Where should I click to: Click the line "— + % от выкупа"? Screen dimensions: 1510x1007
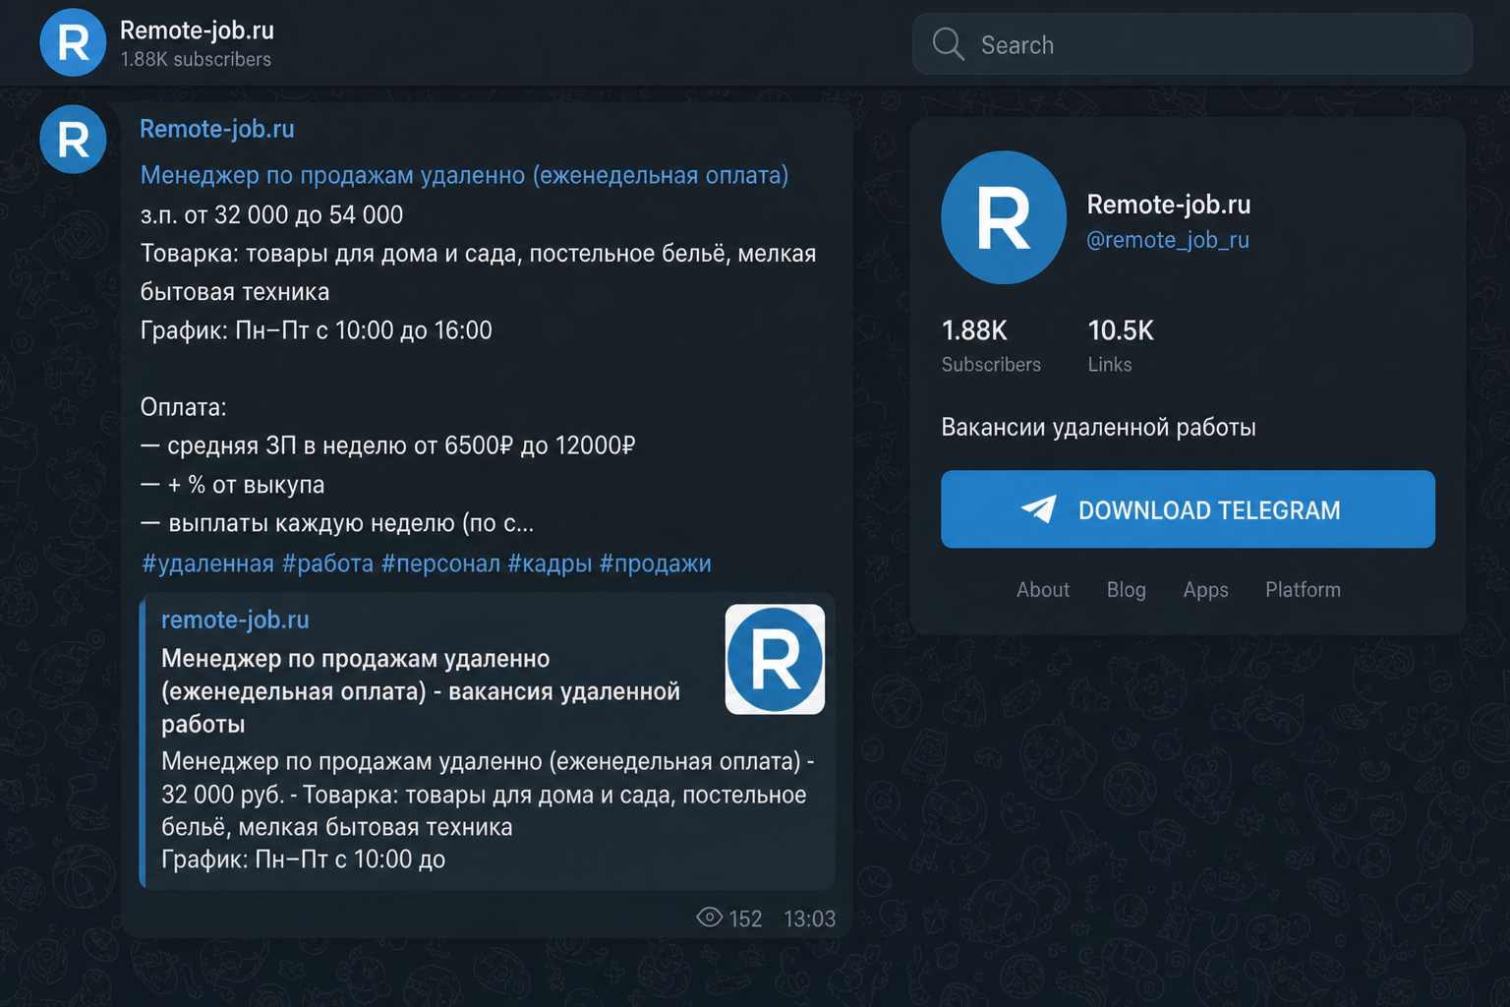coord(232,485)
